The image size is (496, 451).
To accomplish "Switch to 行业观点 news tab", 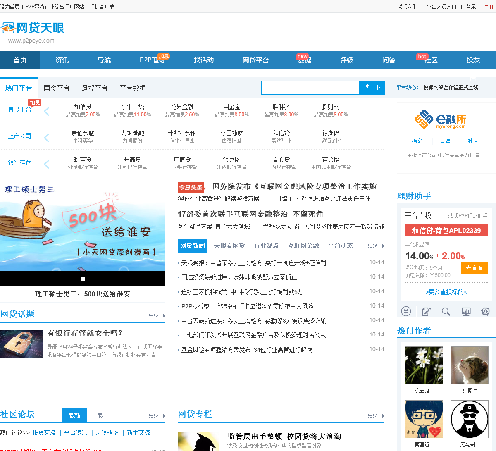I will tap(267, 246).
